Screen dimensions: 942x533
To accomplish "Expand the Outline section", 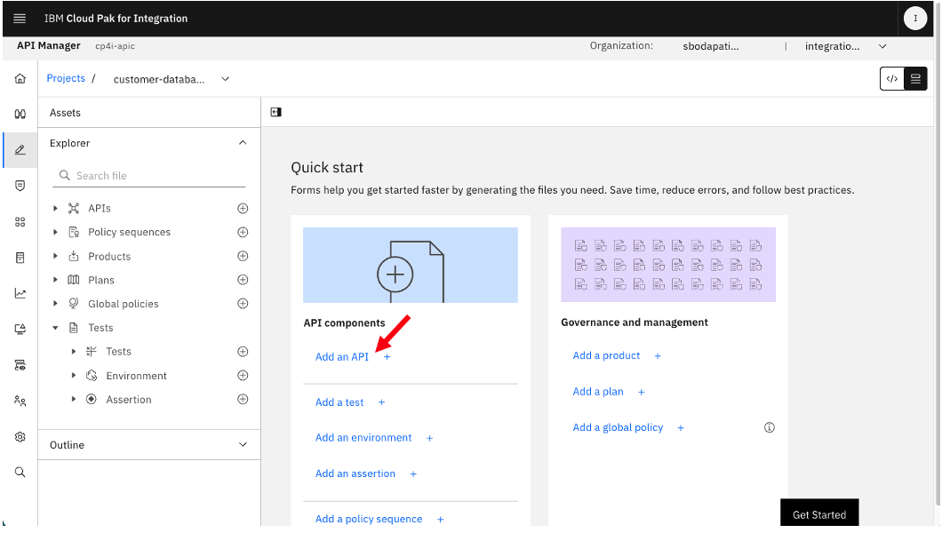I will pos(243,445).
